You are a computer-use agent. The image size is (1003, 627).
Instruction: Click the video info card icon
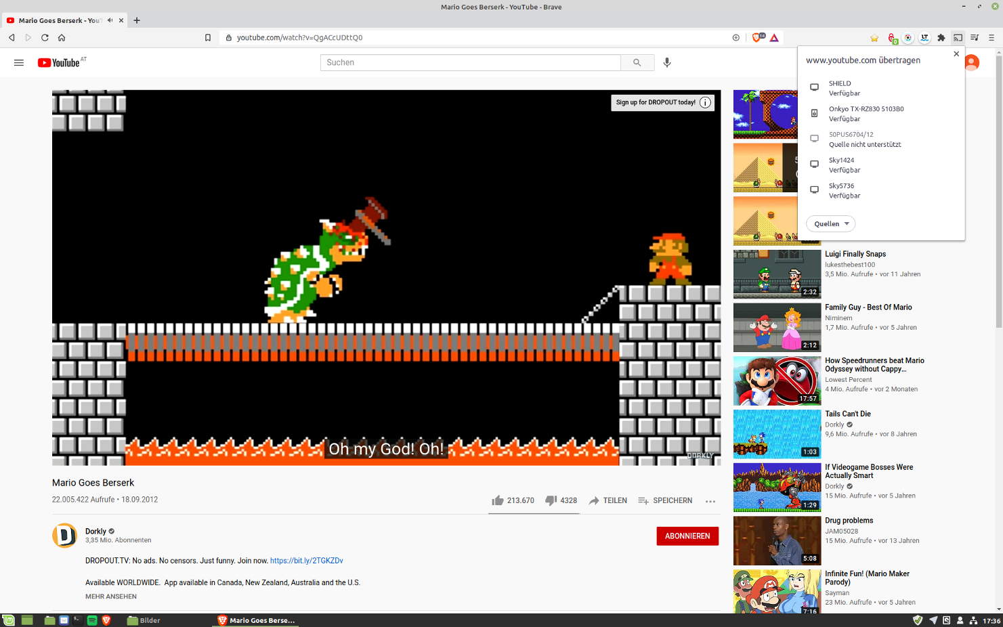pyautogui.click(x=705, y=102)
